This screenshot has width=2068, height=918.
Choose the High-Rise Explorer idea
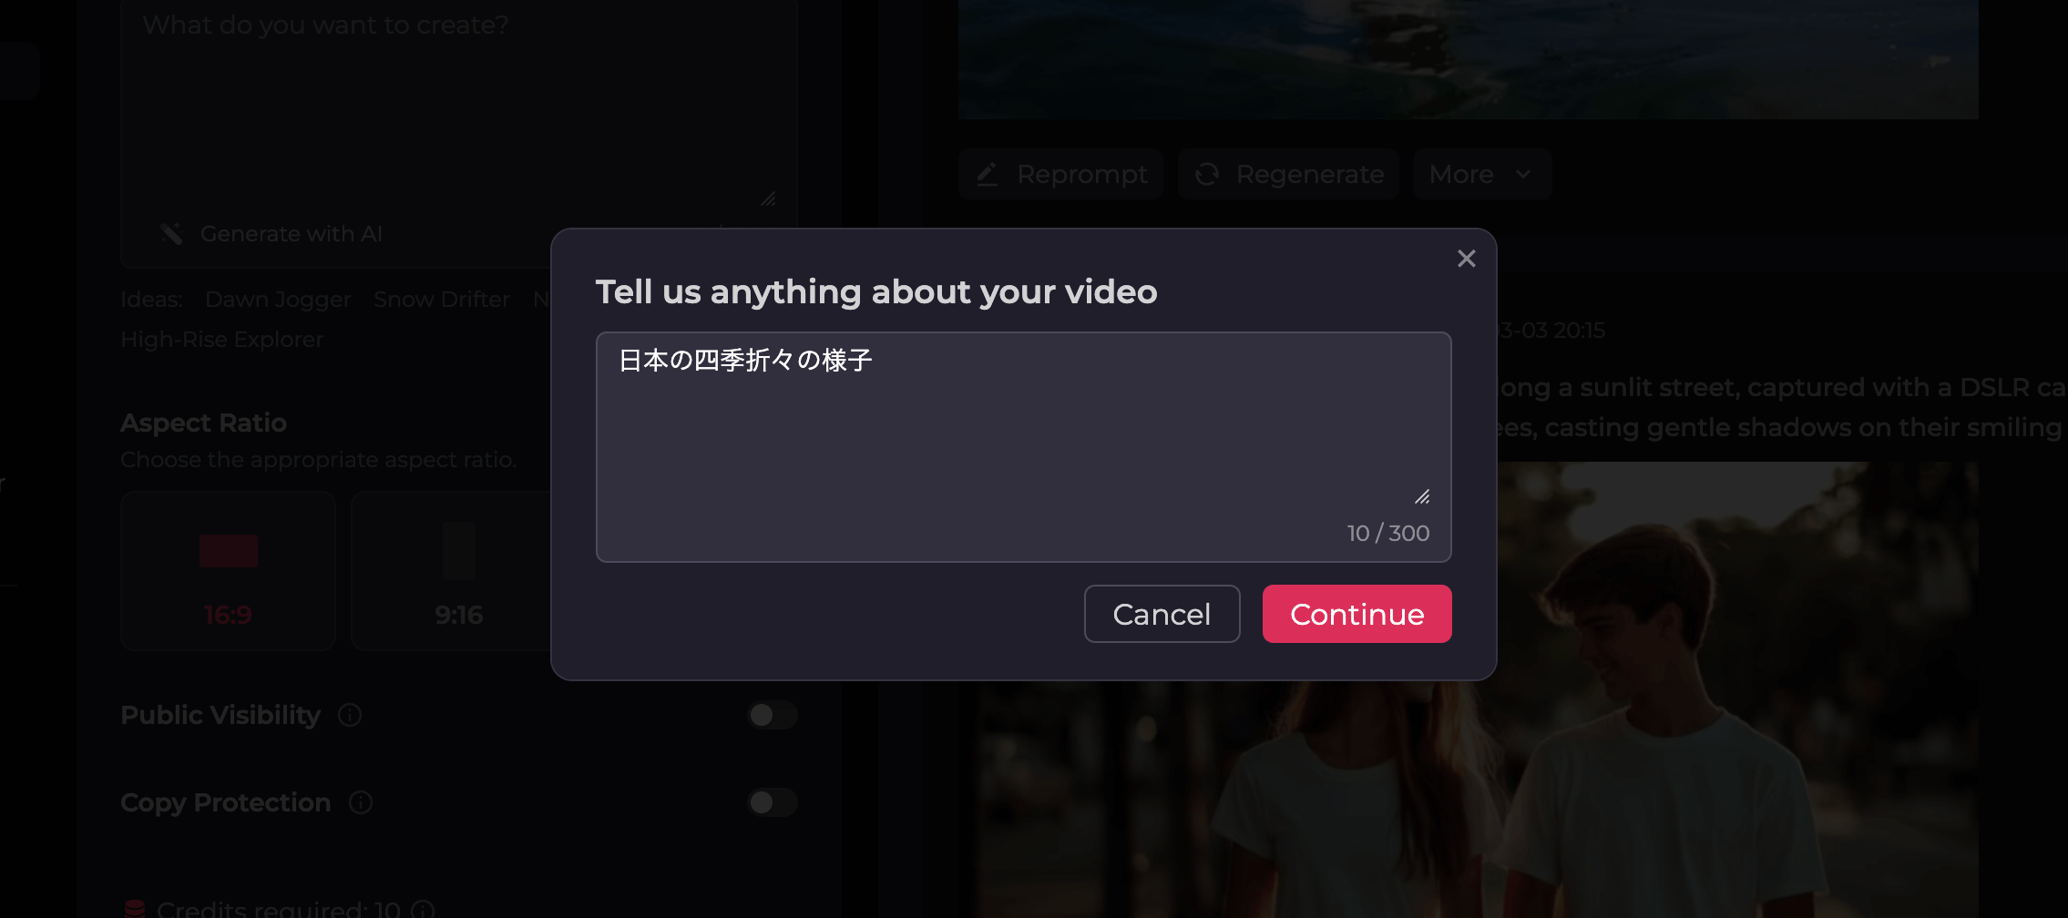point(221,340)
